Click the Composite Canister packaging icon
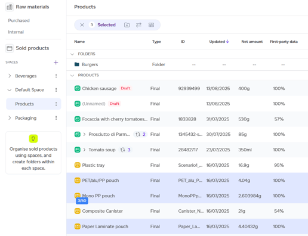Image resolution: width=308 pixels, height=236 pixels. point(78,211)
